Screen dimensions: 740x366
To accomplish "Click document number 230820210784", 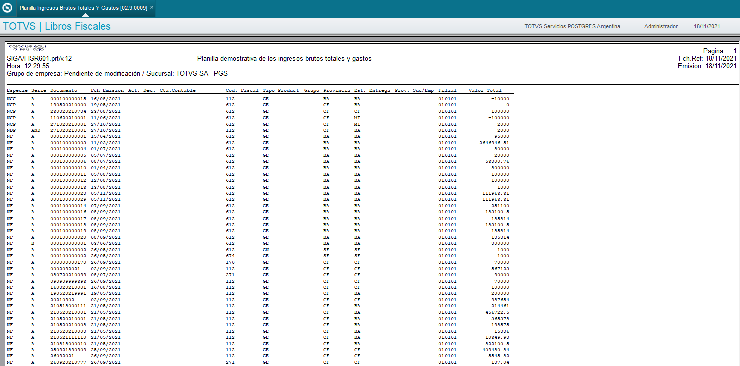I will point(68,111).
